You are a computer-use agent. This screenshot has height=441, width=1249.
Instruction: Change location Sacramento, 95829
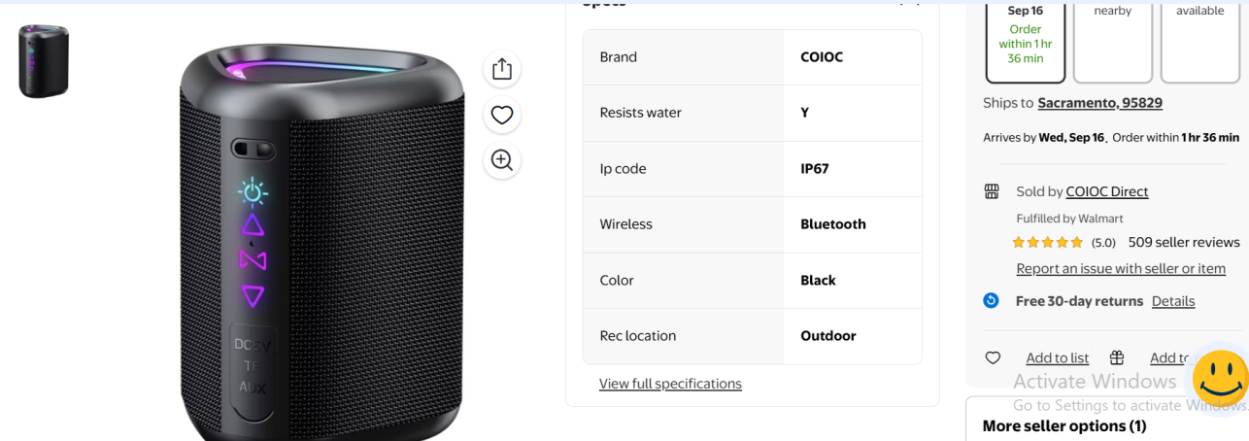pyautogui.click(x=1099, y=103)
